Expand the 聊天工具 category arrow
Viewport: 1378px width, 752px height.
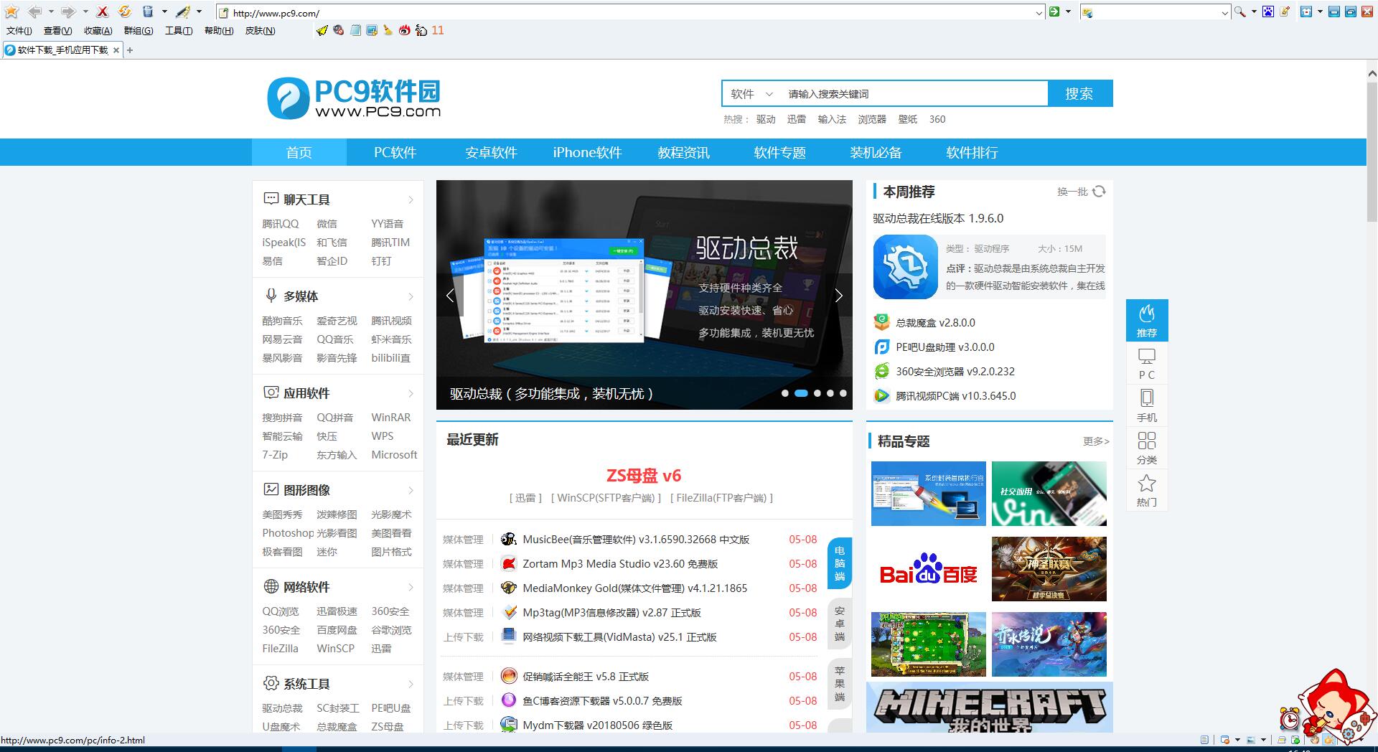pyautogui.click(x=411, y=200)
